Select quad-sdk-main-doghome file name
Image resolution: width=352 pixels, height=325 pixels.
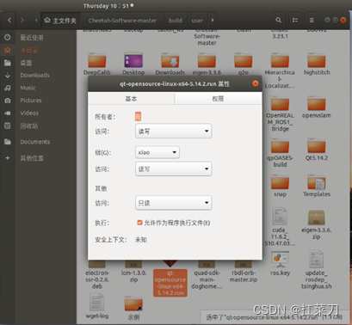click(x=207, y=279)
